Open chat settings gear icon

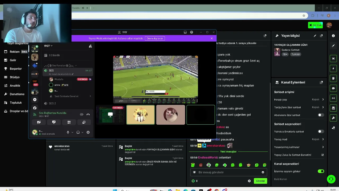(x=249, y=181)
